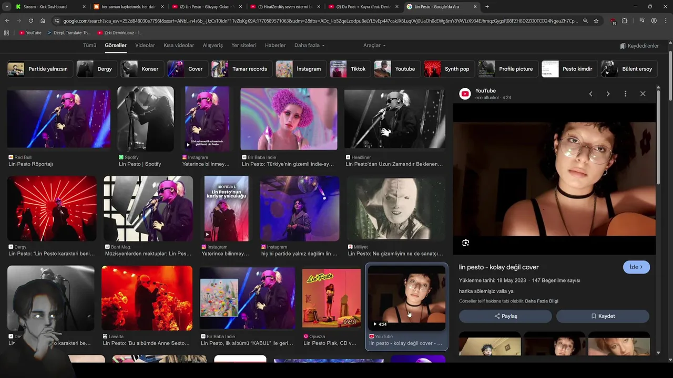The height and width of the screenshot is (378, 673).
Task: Click the İzle watch button
Action: click(636, 267)
